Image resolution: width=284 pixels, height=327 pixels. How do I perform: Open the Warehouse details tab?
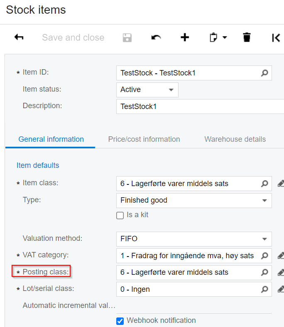[x=235, y=139]
